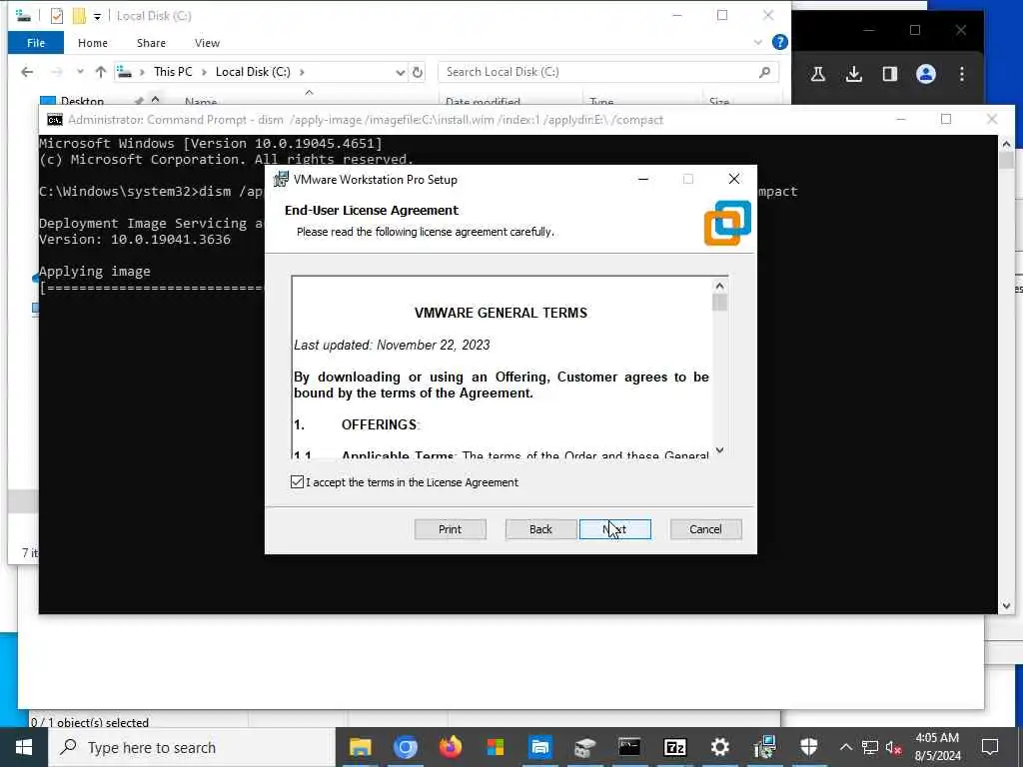Click new folder icon in Explorer title

tap(79, 16)
